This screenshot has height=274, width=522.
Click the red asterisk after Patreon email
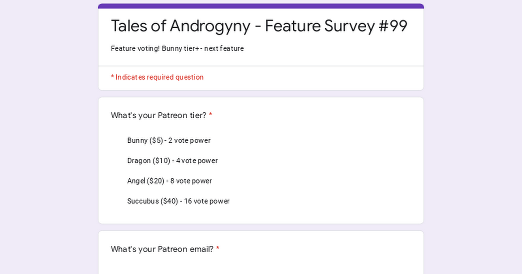(x=217, y=249)
